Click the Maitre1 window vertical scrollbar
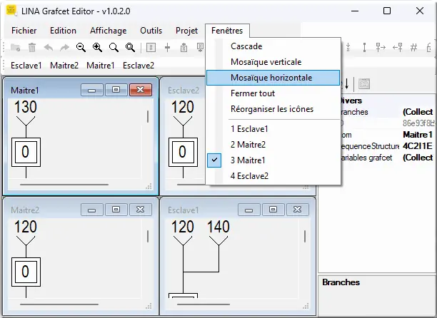The height and width of the screenshot is (318, 437). pos(148,116)
